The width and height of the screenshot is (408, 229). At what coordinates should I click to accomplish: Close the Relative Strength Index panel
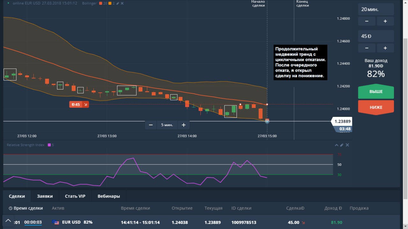click(x=347, y=145)
